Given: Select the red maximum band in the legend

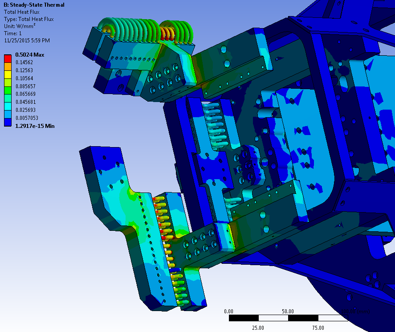Looking at the screenshot, I should [x=8, y=58].
